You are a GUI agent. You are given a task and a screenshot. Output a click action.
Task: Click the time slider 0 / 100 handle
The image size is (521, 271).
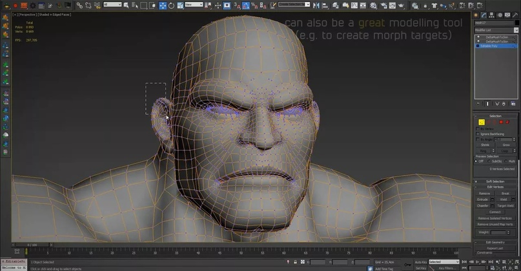(x=32, y=245)
